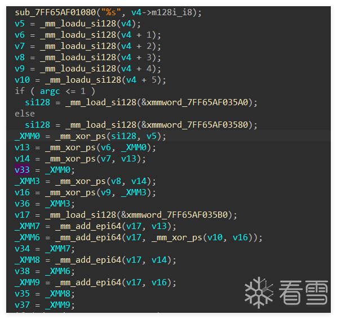Click the if keyword

point(20,91)
